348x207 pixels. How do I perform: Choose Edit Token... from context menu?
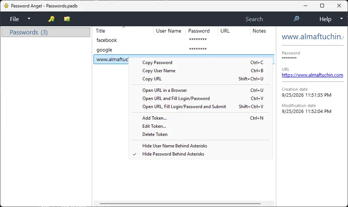click(x=200, y=126)
